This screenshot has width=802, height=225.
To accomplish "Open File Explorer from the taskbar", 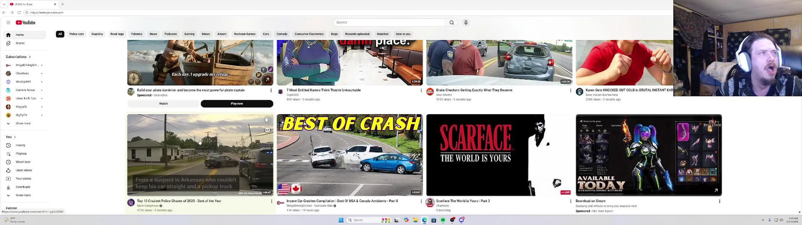I will [x=415, y=220].
